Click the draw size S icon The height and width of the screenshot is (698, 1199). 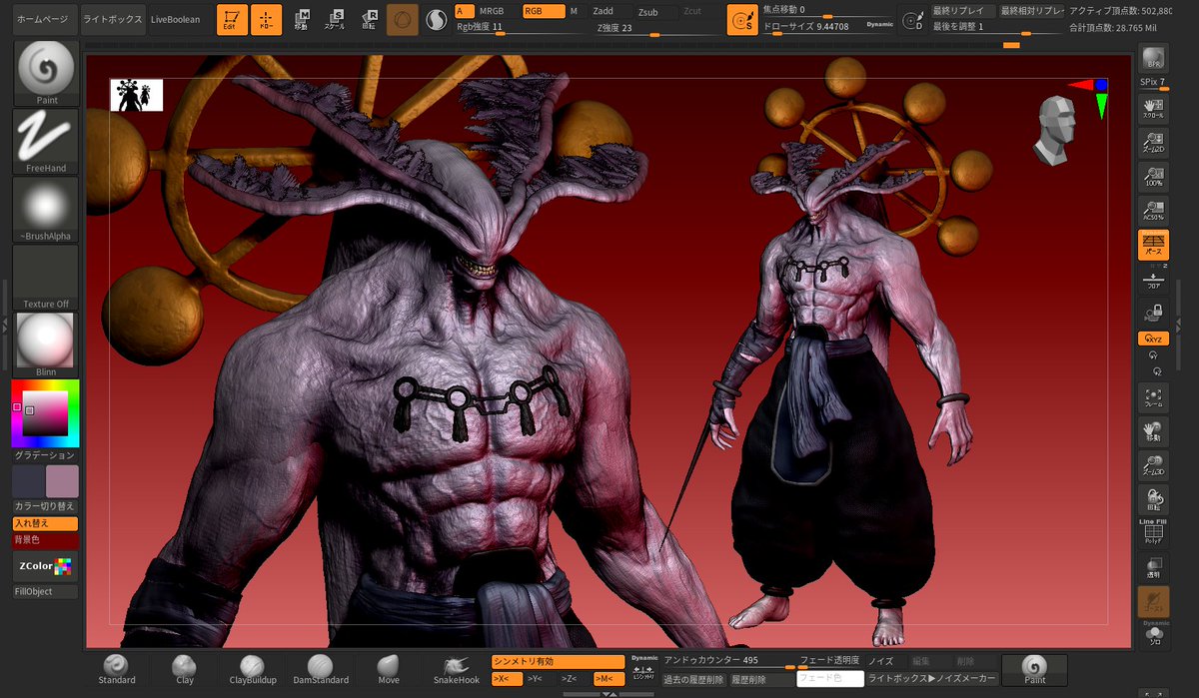coord(741,20)
